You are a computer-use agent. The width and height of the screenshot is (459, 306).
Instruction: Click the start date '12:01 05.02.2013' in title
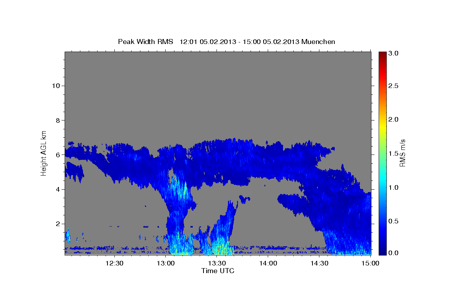pyautogui.click(x=207, y=42)
